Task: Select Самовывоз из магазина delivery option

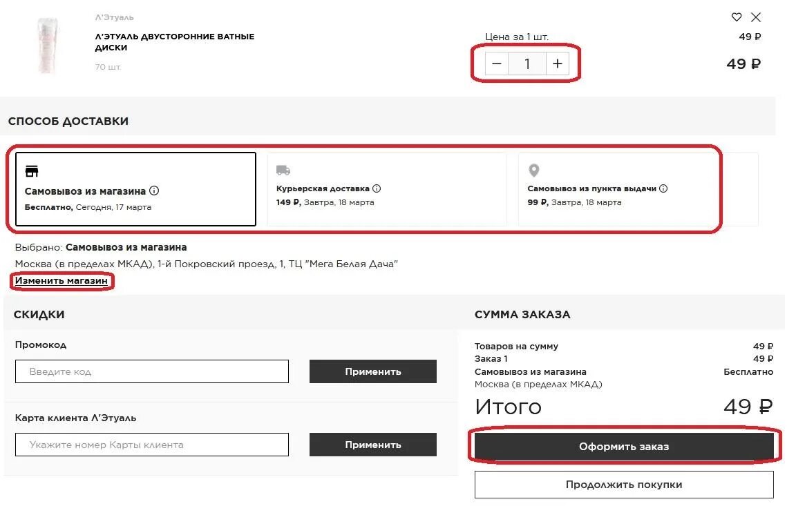Action: click(x=135, y=189)
